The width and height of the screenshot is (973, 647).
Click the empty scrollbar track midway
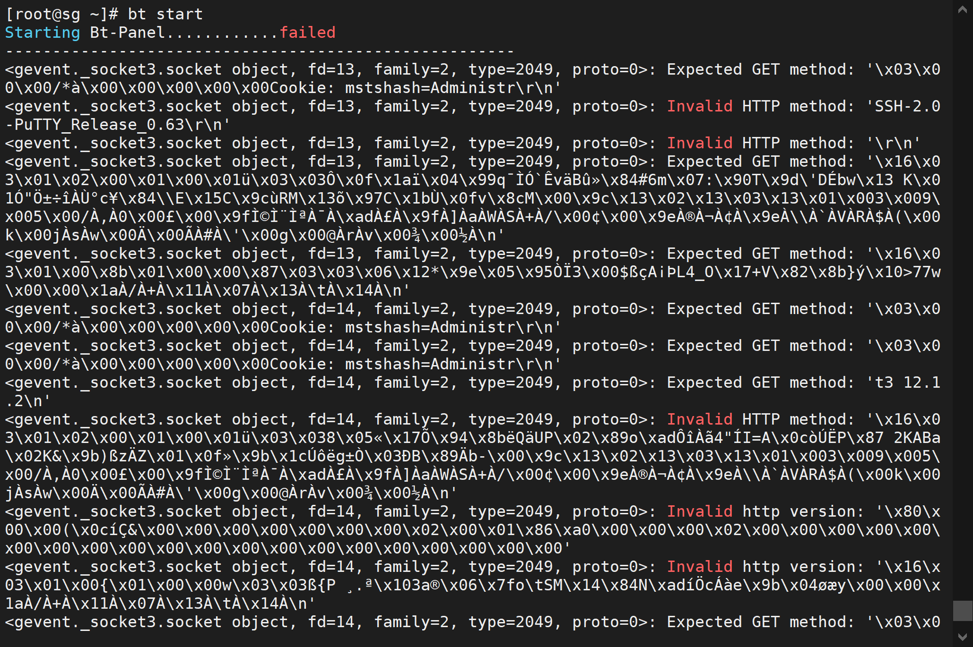pyautogui.click(x=962, y=307)
